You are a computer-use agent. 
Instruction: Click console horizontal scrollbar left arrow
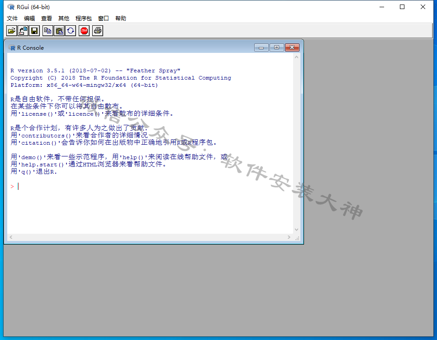[x=11, y=237]
